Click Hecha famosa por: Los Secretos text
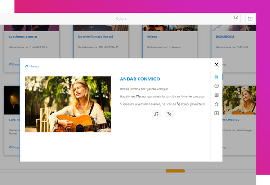This screenshot has width=270, height=185. coord(164,47)
